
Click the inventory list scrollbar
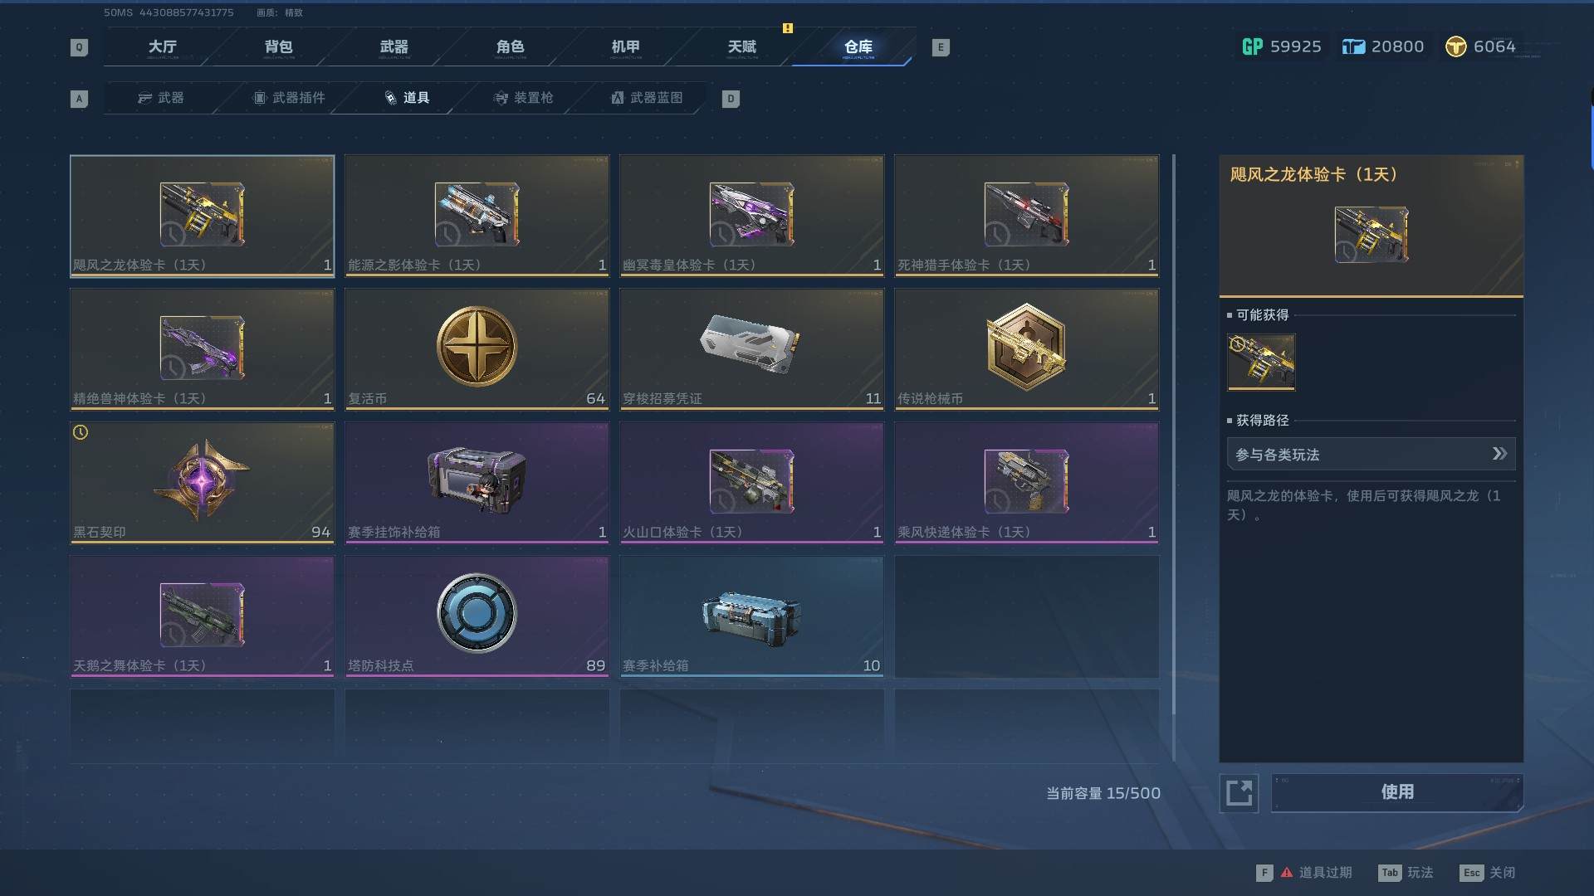tap(1174, 456)
